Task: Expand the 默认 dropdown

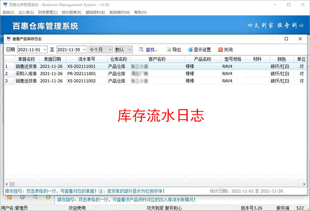Action: click(130, 50)
